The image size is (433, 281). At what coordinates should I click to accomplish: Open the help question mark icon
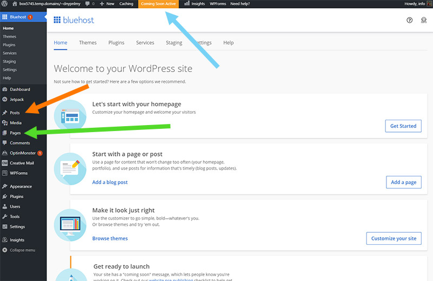(410, 20)
